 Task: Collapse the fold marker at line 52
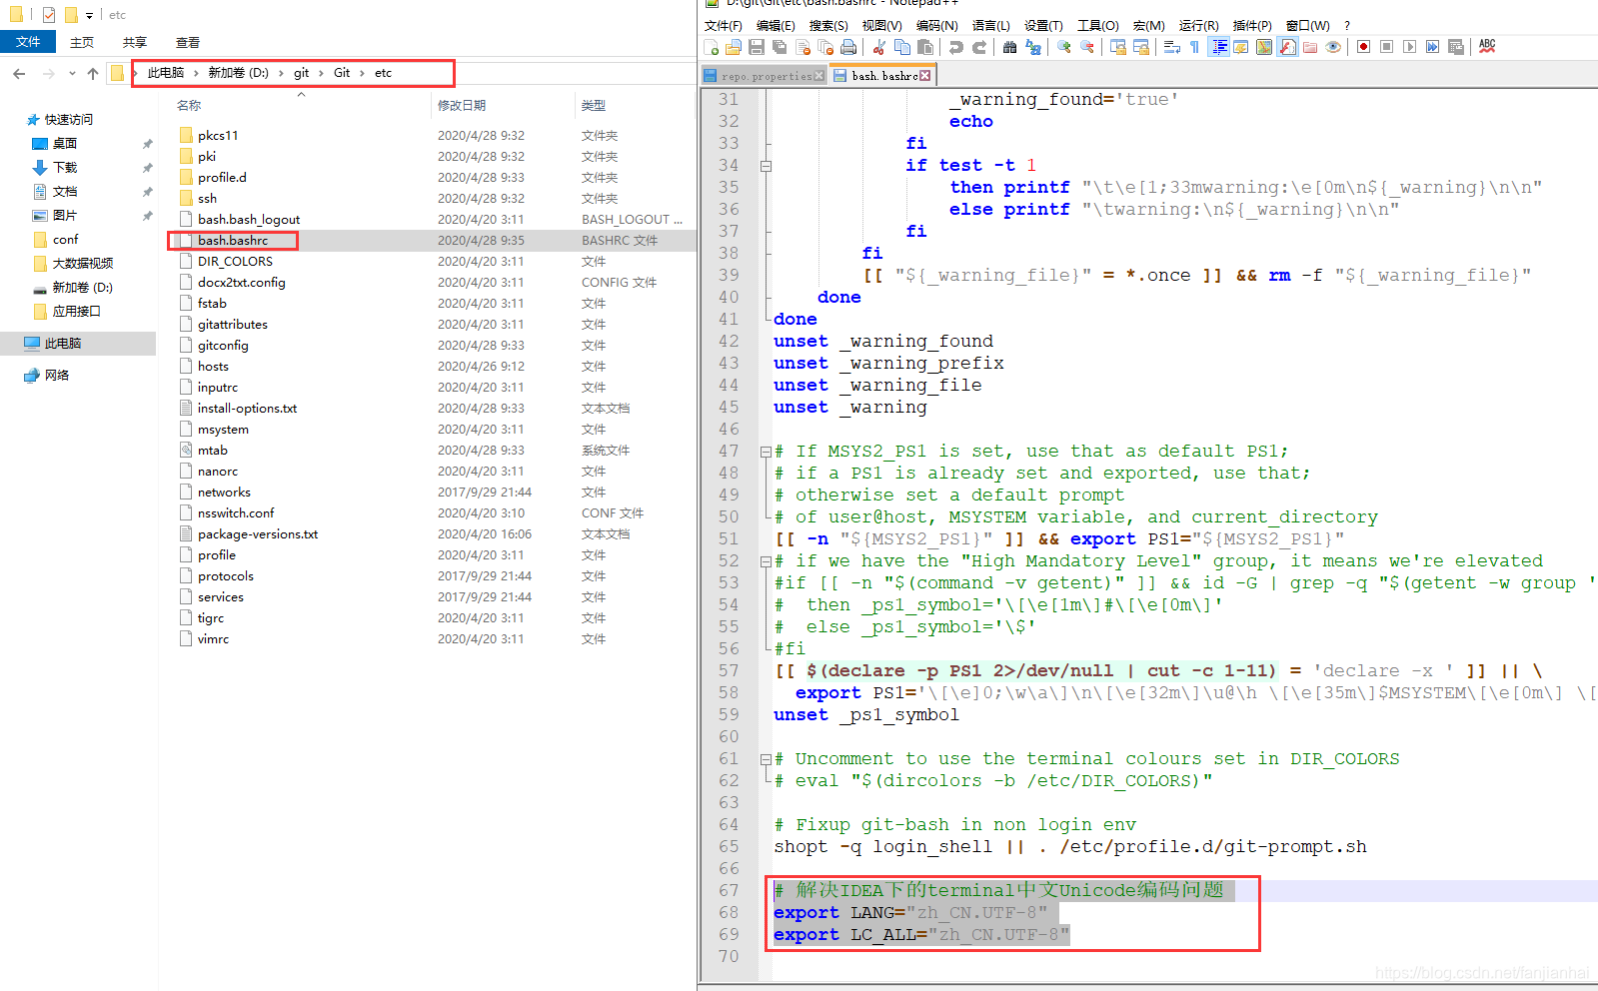[x=767, y=561]
